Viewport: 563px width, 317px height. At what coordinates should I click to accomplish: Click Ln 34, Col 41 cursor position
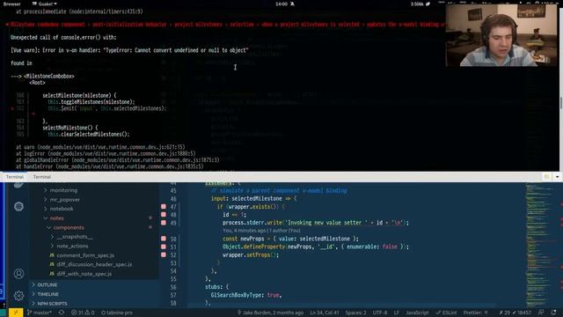[325, 313]
